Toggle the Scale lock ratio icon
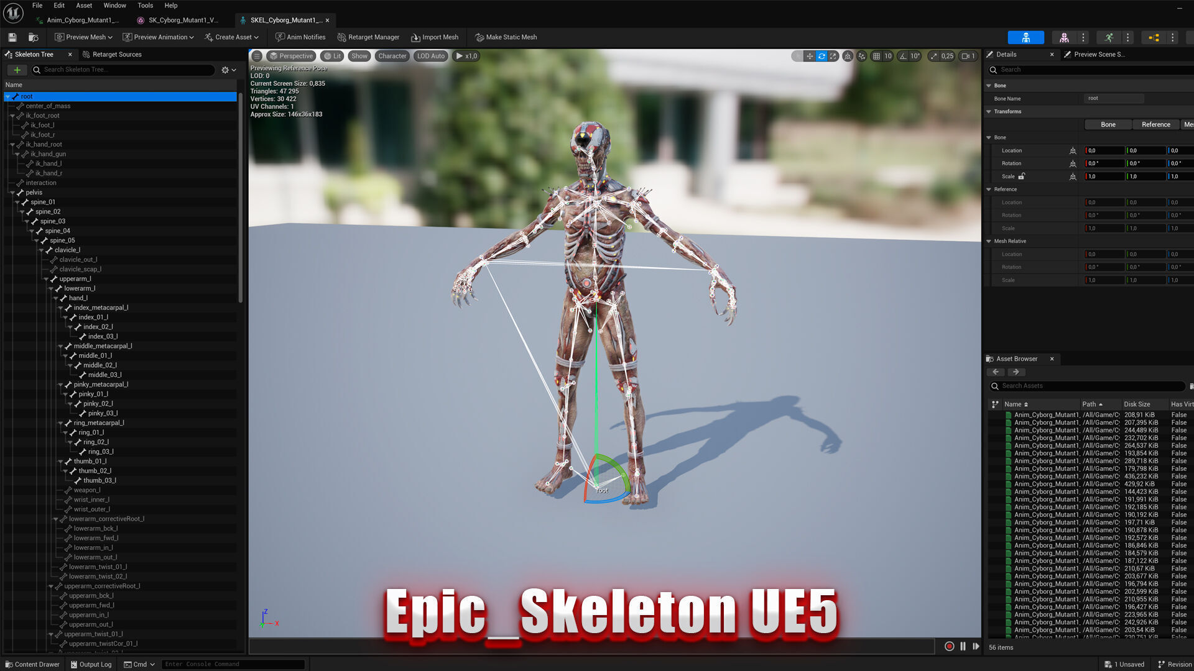Image resolution: width=1194 pixels, height=671 pixels. point(1021,176)
